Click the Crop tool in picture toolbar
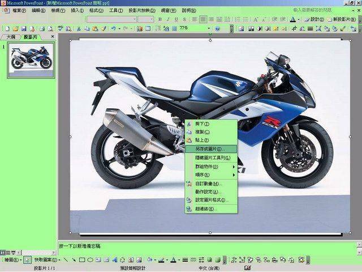The image size is (362, 272). pos(294,29)
